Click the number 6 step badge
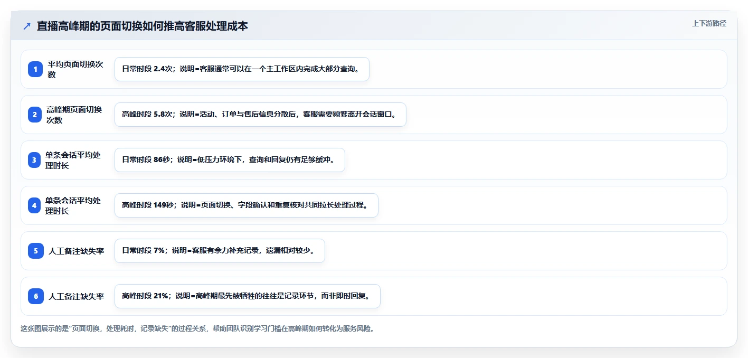Viewport: 748px width, 358px height. (36, 296)
